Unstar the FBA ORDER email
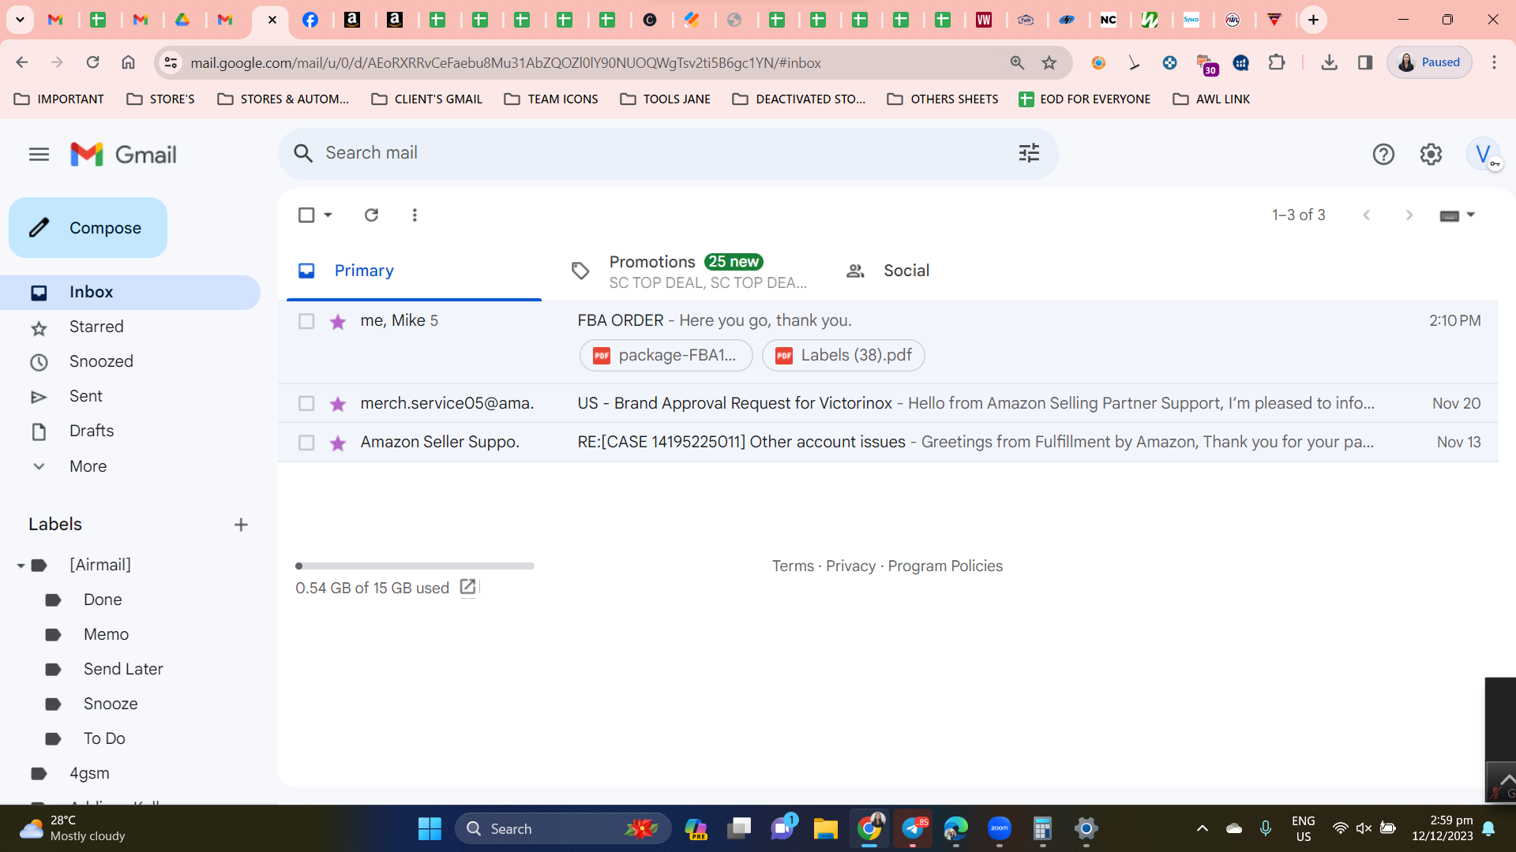 click(x=338, y=321)
